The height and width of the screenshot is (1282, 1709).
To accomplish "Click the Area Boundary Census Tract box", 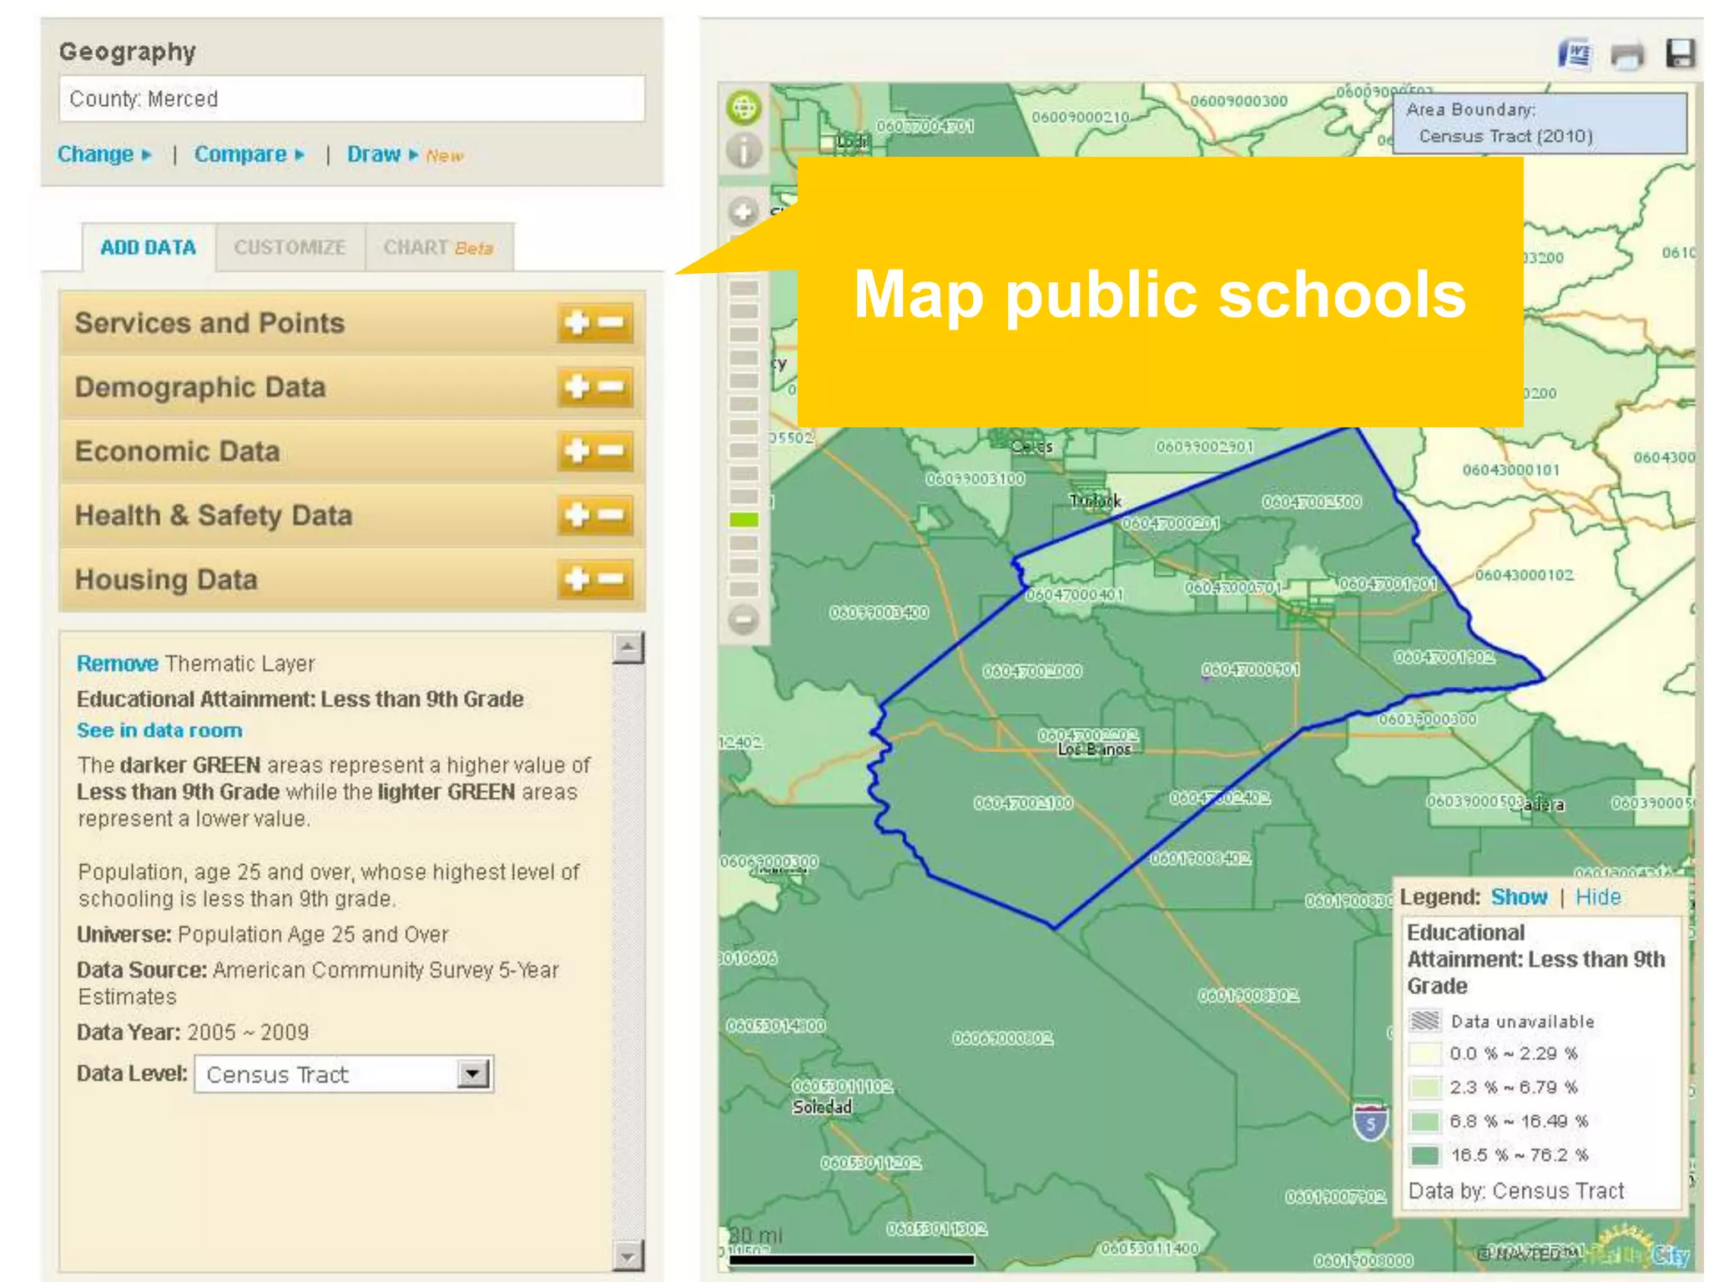I will [x=1540, y=123].
